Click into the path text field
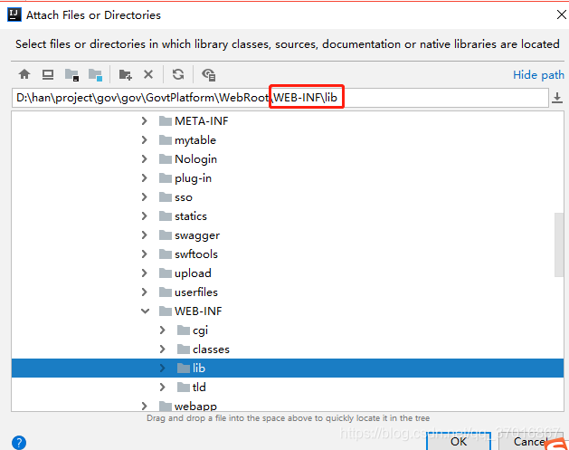 280,98
